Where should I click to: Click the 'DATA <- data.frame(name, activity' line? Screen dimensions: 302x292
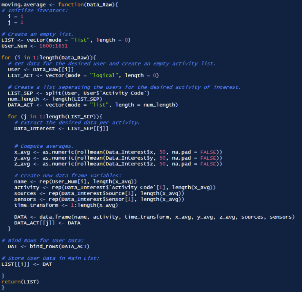(x=154, y=217)
